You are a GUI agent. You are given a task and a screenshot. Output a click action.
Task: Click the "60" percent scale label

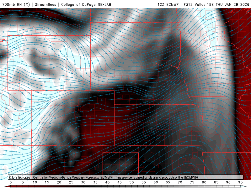coord(156,182)
